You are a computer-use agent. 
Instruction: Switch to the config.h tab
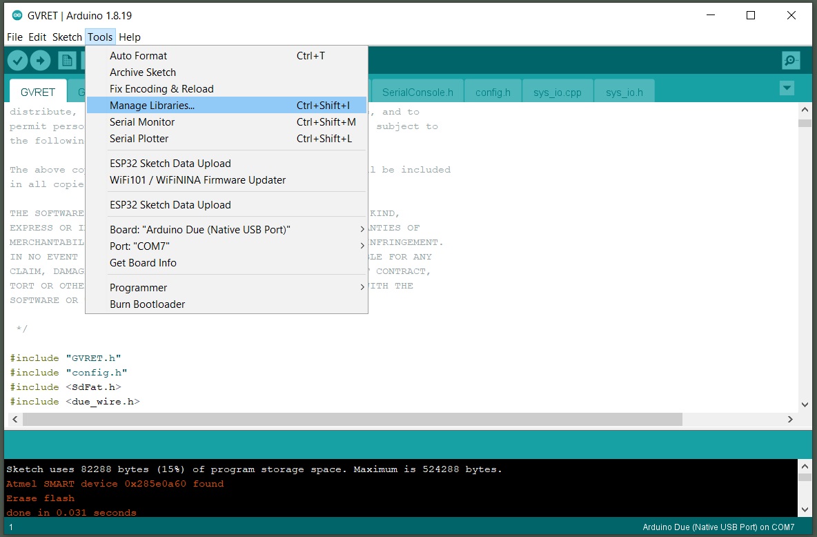click(493, 92)
